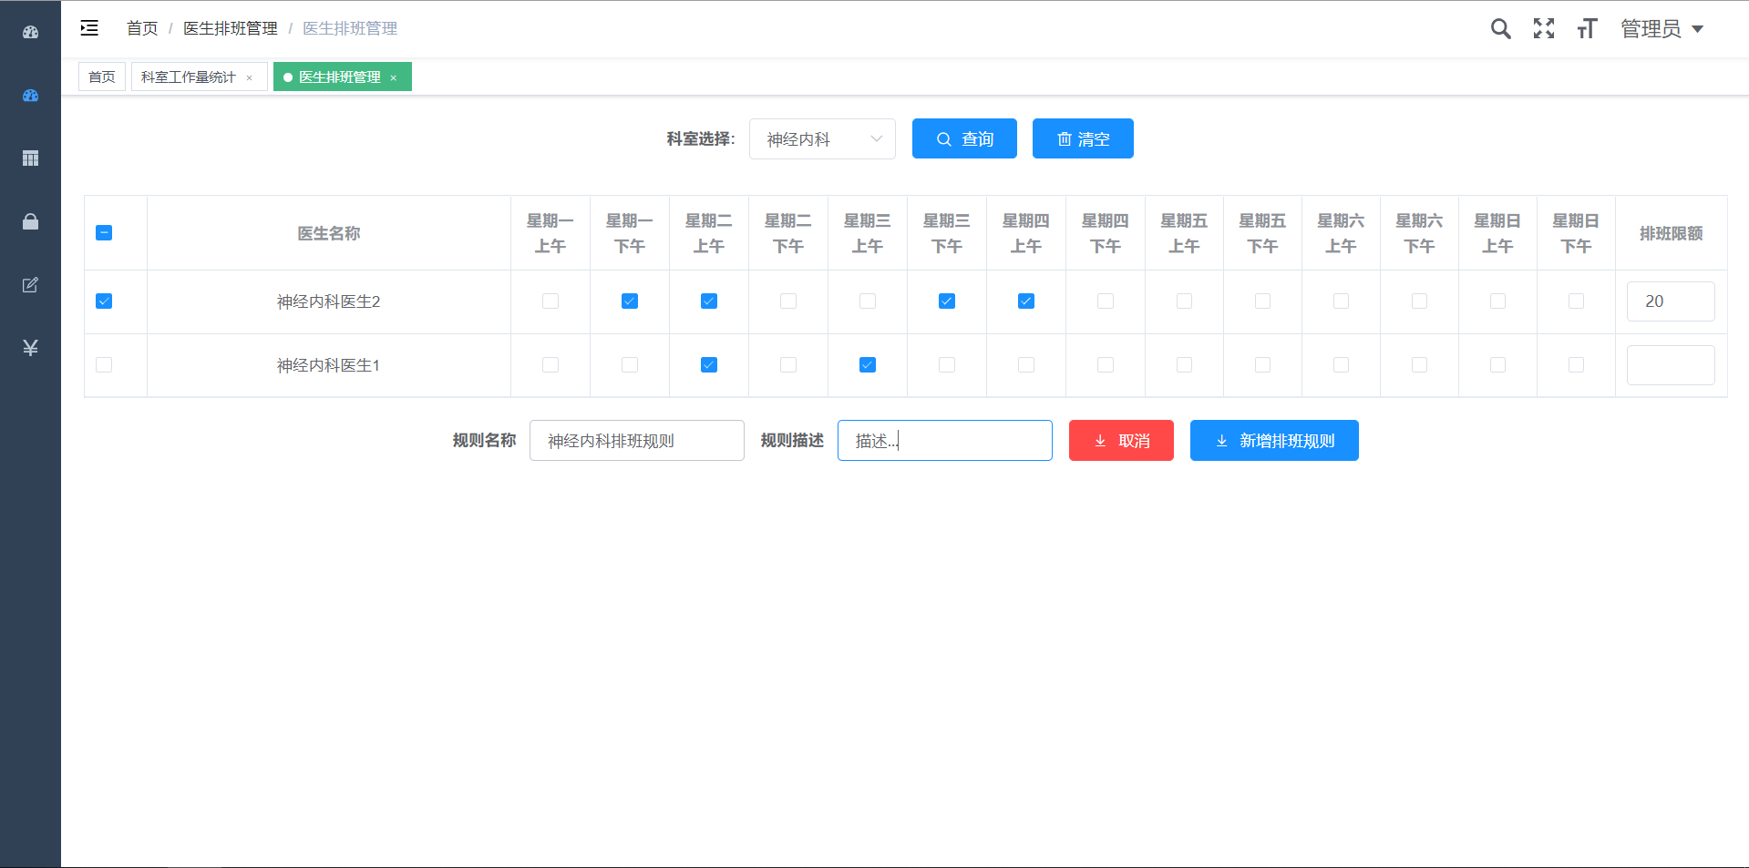Toggle the select-all header checkbox
This screenshot has height=868, width=1749.
pyautogui.click(x=104, y=233)
